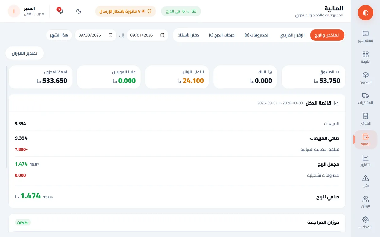This screenshot has height=237, width=380.
Task: Open المخزون inventory in sidebar
Action: pos(365,78)
